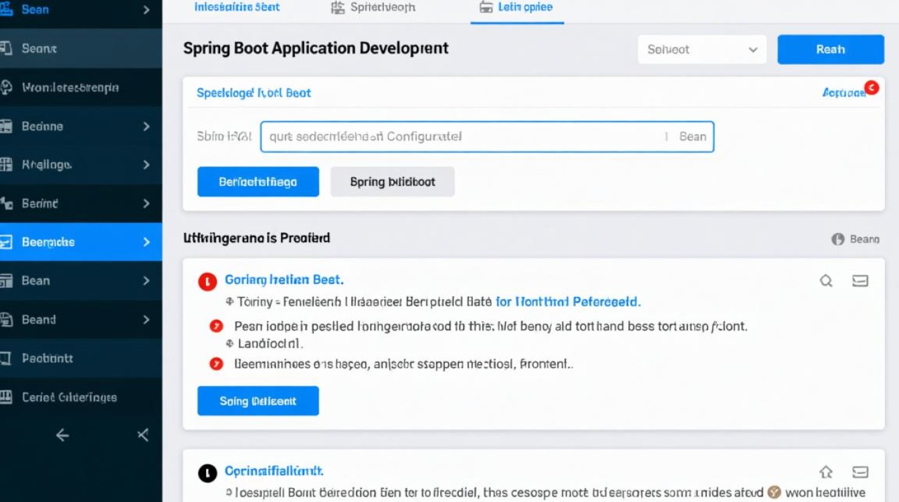Click the blue Soing button in result card
This screenshot has height=502, width=899.
tap(258, 402)
